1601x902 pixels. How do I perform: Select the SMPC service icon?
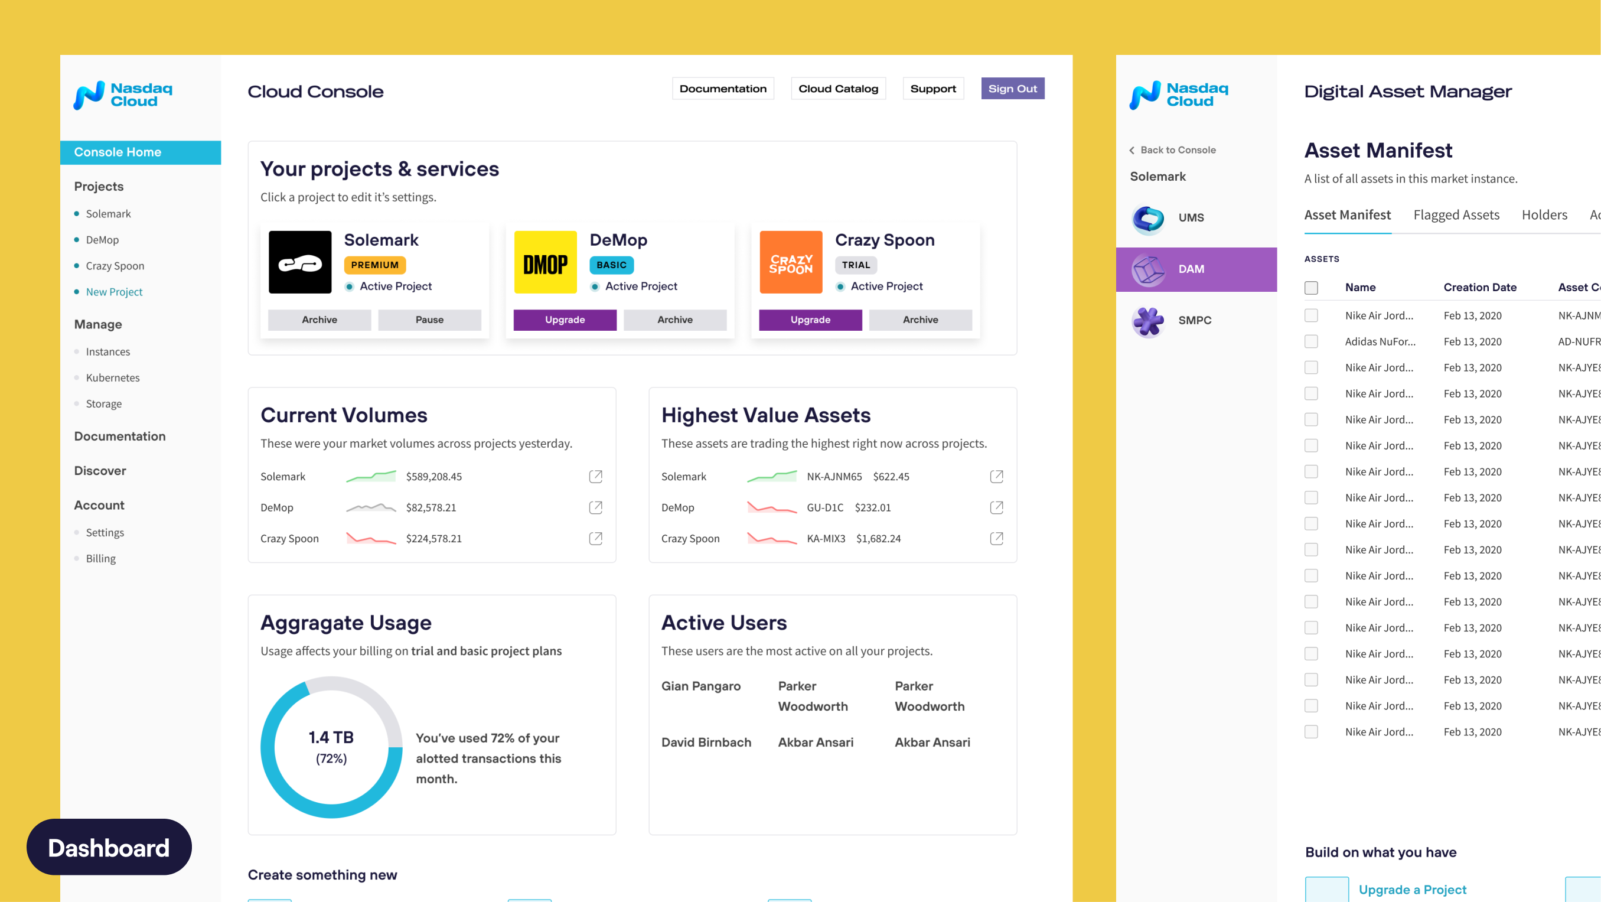pyautogui.click(x=1148, y=321)
